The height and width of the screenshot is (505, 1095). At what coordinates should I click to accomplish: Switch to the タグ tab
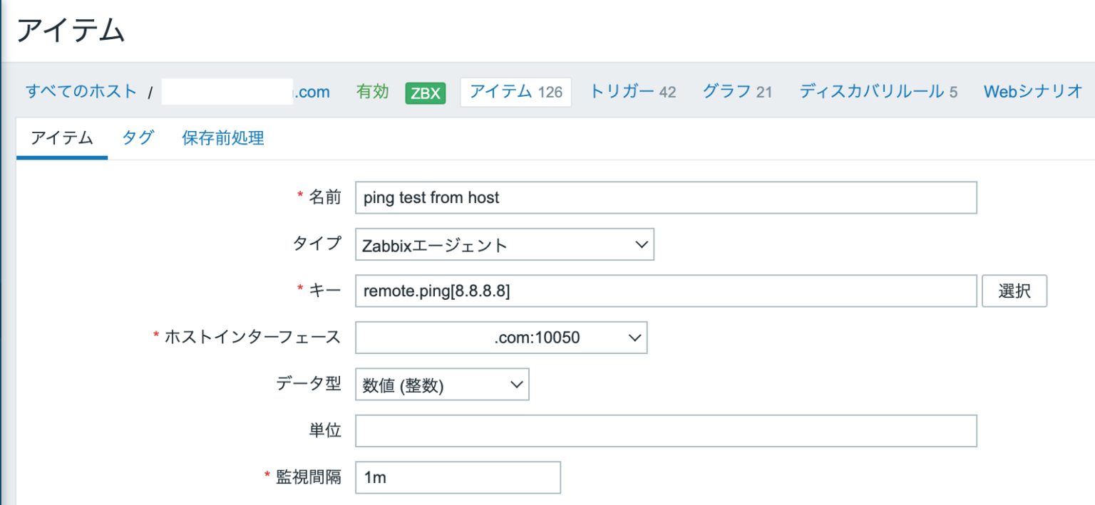point(137,138)
